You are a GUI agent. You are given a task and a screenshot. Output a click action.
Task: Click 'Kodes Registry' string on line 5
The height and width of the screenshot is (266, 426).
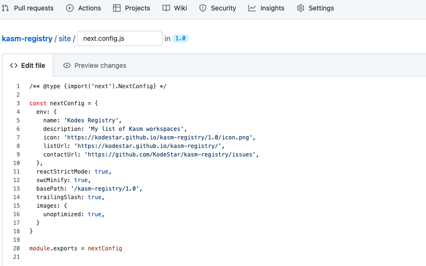[91, 120]
